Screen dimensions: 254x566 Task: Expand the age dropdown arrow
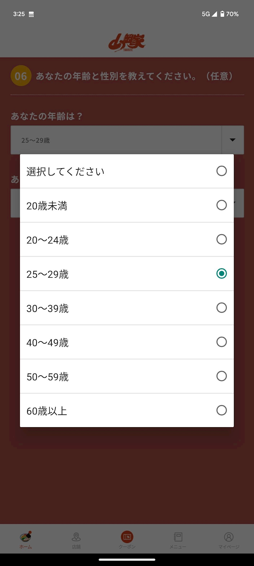(233, 140)
